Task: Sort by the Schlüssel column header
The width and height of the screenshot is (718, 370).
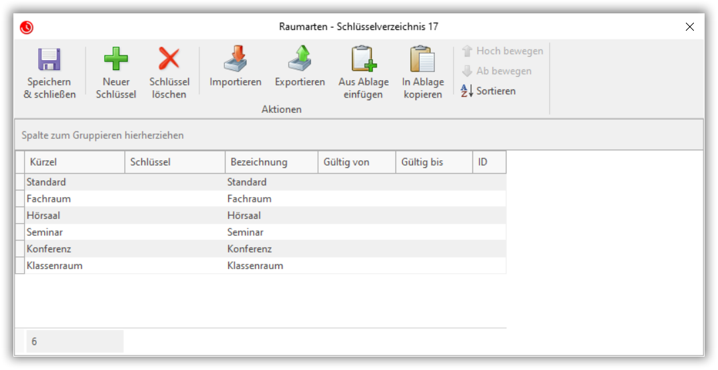Action: (175, 162)
